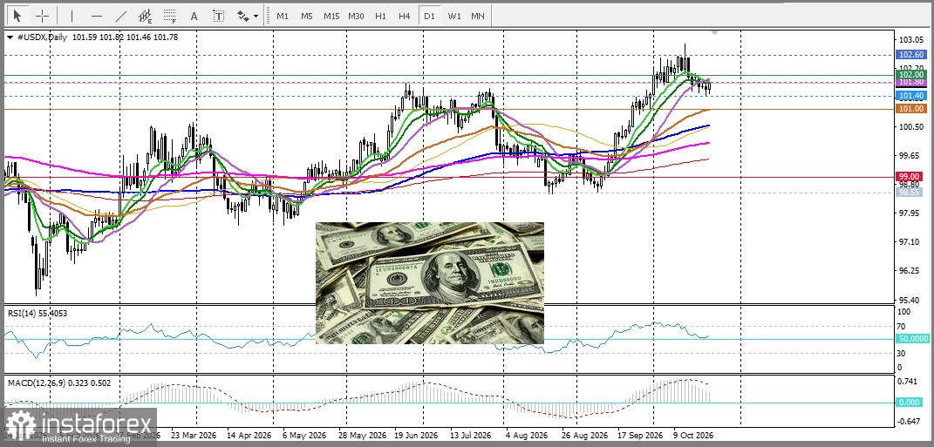Click the 95.40 price scale value
This screenshot has width=934, height=447.
pyautogui.click(x=911, y=300)
